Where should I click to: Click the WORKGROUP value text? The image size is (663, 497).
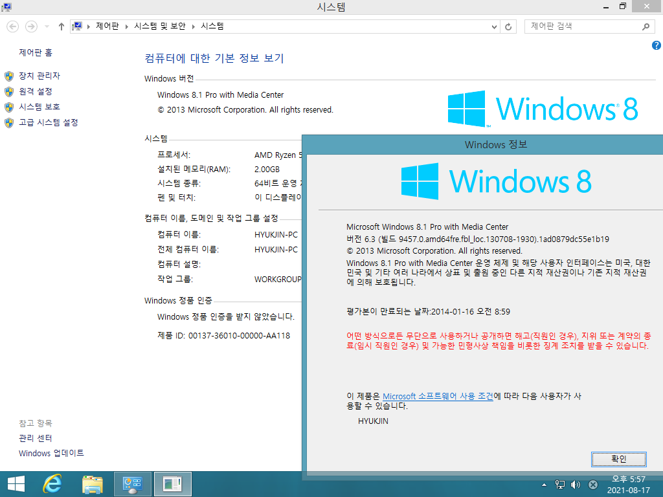pyautogui.click(x=278, y=279)
